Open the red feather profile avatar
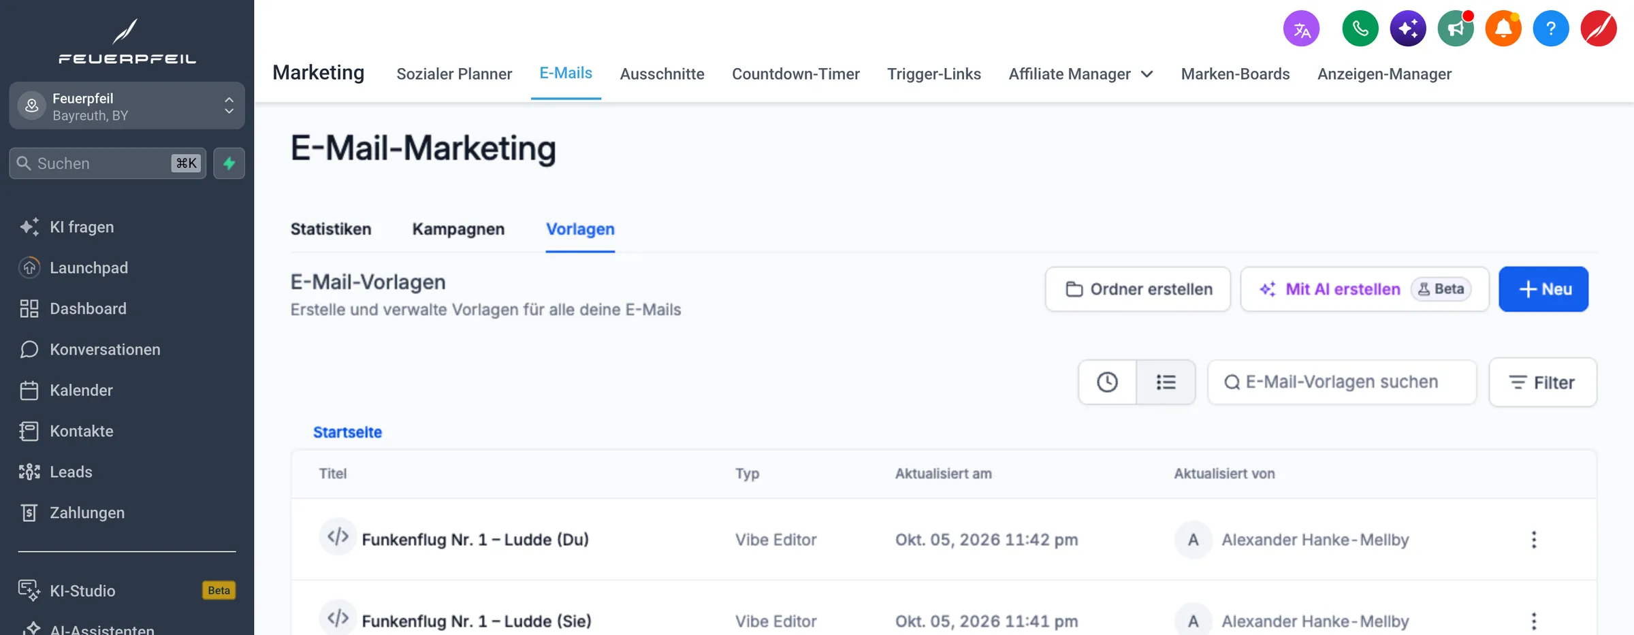This screenshot has width=1634, height=635. [x=1599, y=29]
